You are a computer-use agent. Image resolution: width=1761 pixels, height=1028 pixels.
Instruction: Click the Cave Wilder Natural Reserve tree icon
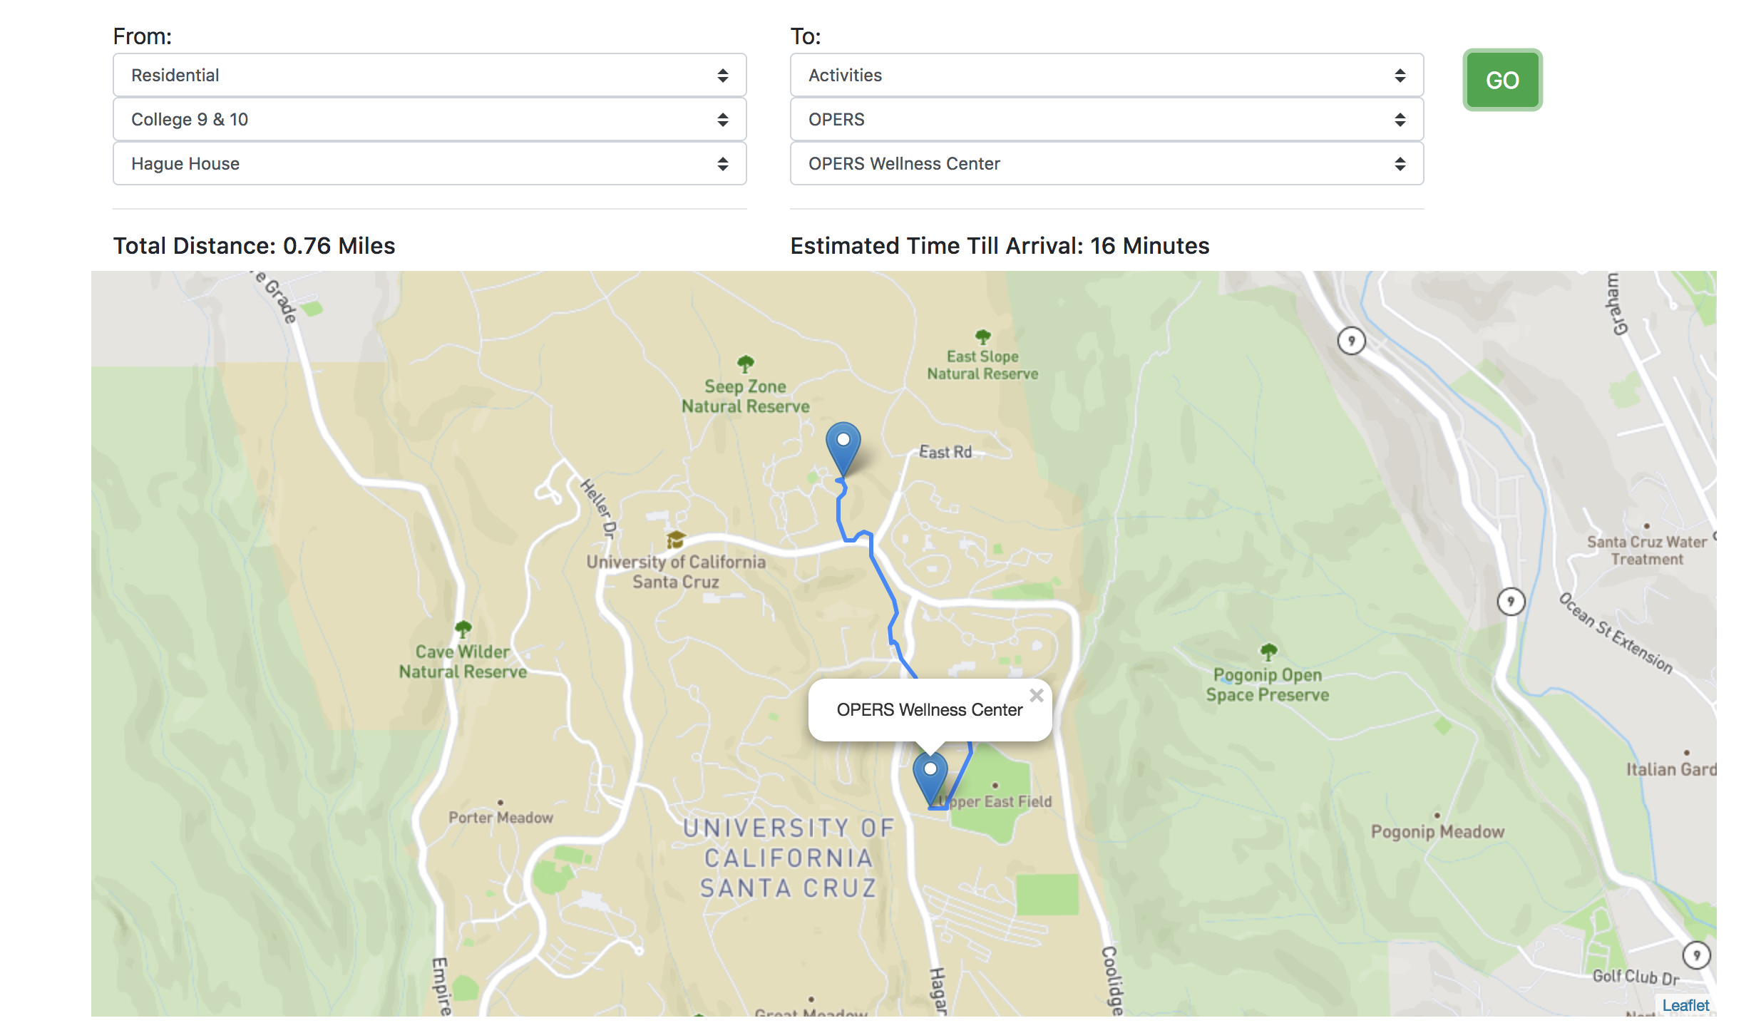coord(463,629)
